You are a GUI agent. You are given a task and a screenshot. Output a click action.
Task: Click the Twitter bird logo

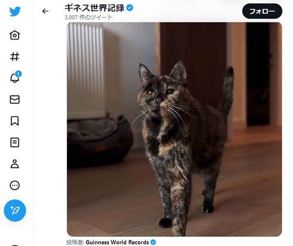15,11
